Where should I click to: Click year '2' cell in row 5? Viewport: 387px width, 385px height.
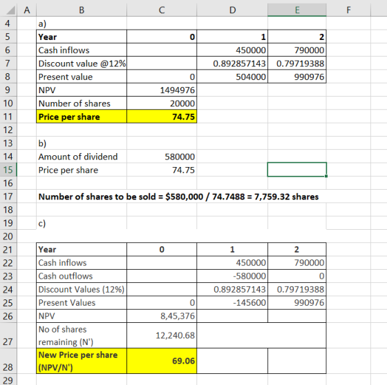(x=297, y=37)
